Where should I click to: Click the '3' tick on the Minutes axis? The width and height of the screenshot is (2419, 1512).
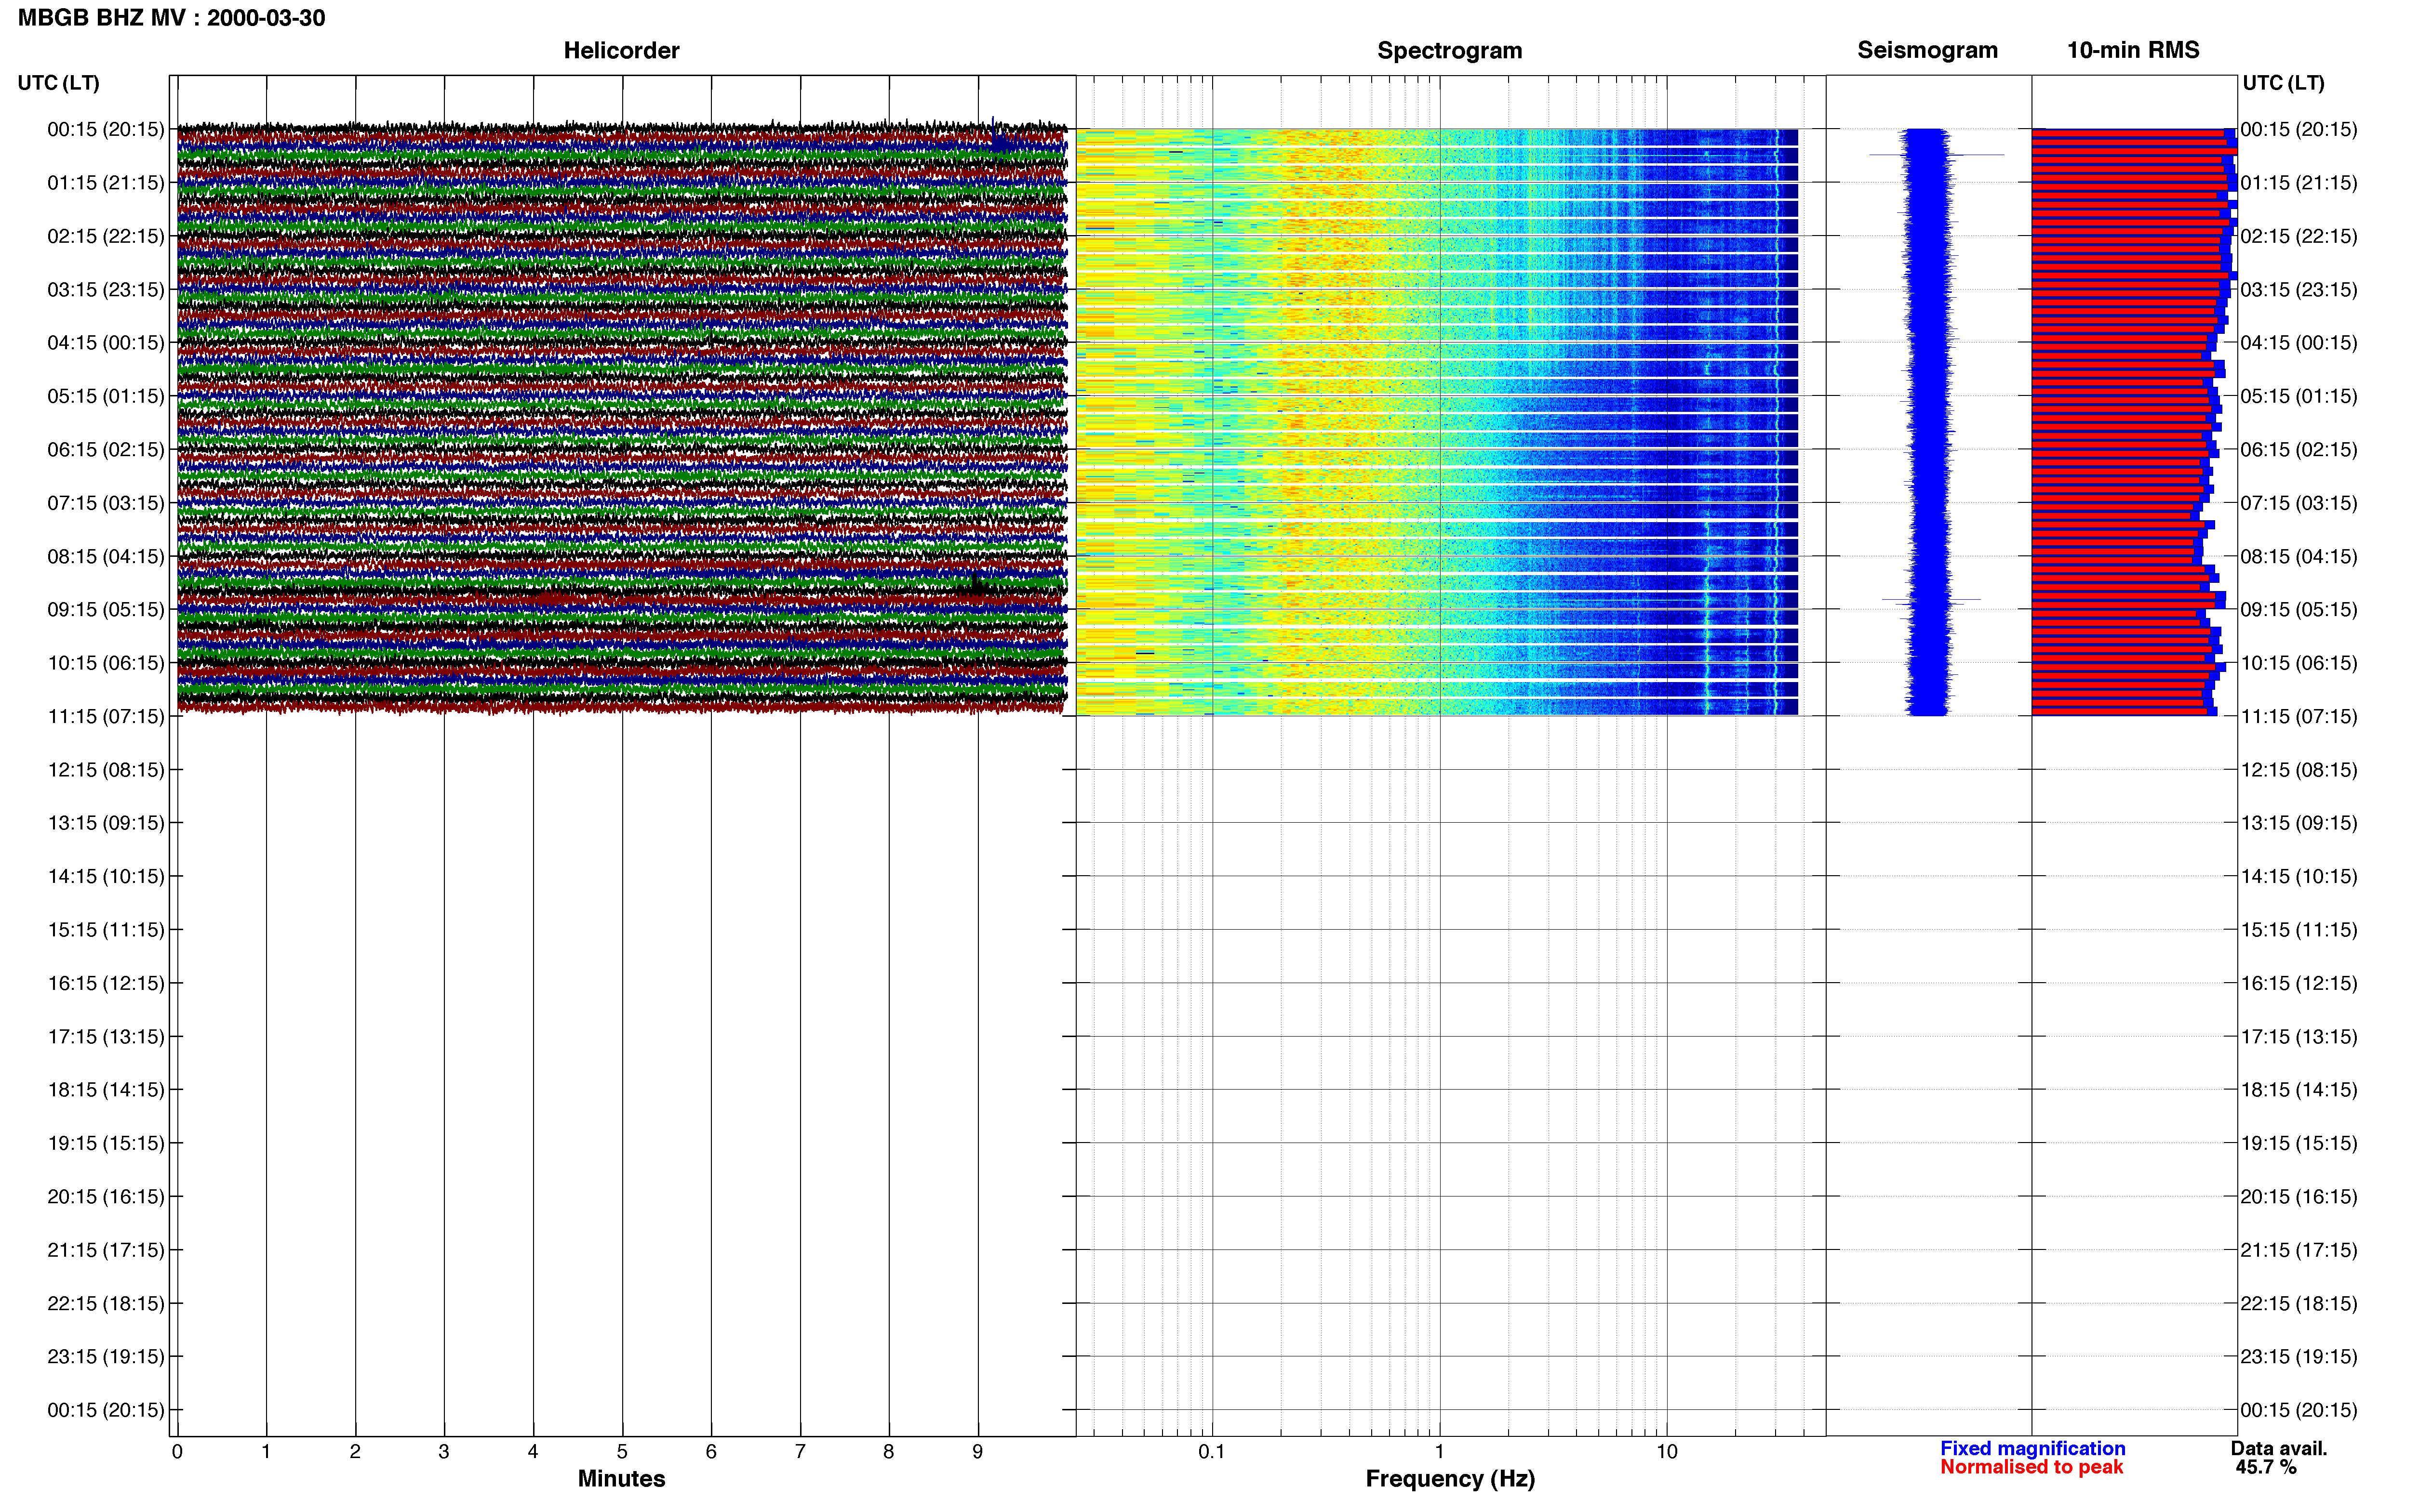(444, 1451)
